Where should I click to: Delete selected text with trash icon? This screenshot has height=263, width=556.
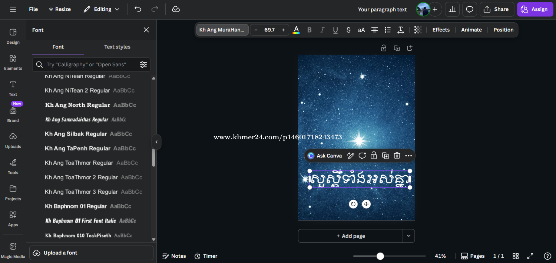click(397, 156)
